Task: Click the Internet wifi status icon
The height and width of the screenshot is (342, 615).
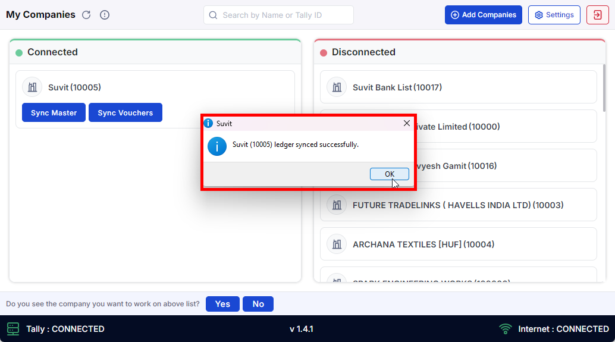Action: click(x=505, y=329)
